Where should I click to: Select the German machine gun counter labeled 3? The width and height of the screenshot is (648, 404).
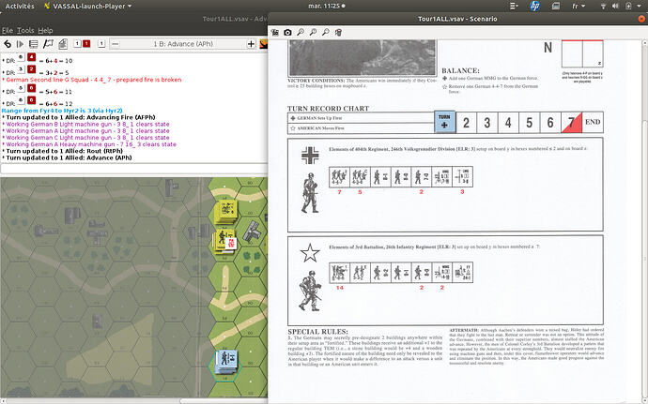pos(462,177)
